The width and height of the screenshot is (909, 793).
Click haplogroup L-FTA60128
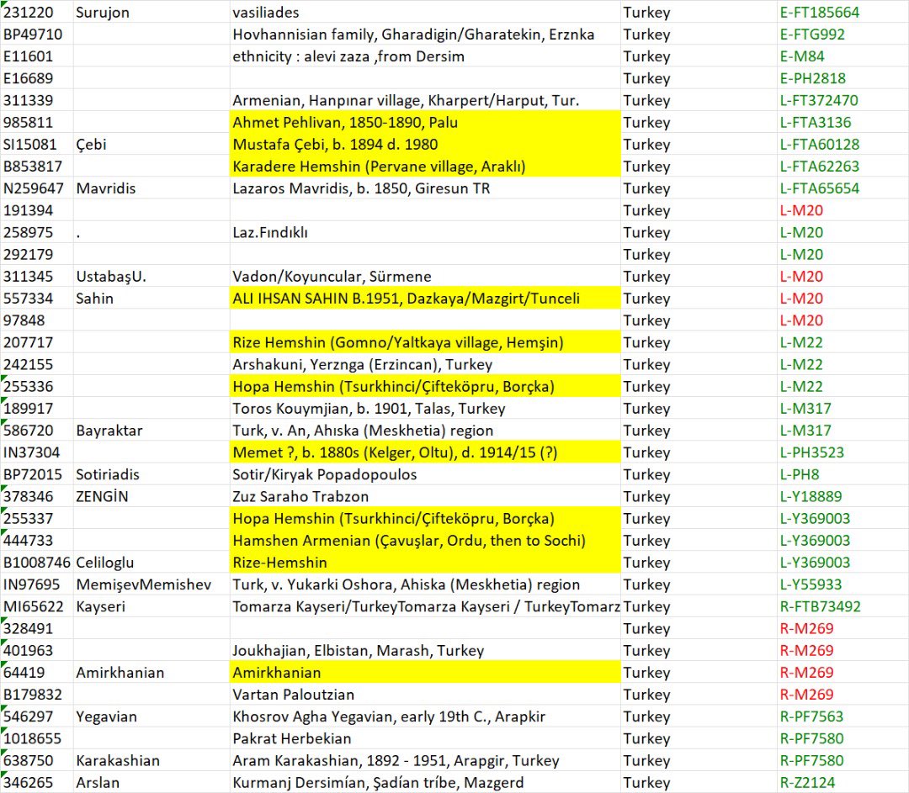click(843, 145)
